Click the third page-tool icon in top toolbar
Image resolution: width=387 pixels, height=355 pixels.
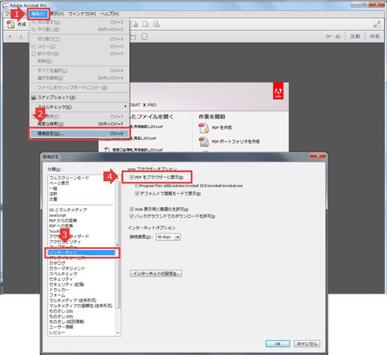click(x=157, y=24)
